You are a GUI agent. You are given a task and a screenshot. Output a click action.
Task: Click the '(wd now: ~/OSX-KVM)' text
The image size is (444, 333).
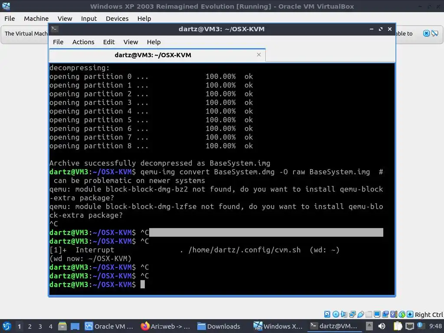coord(90,258)
